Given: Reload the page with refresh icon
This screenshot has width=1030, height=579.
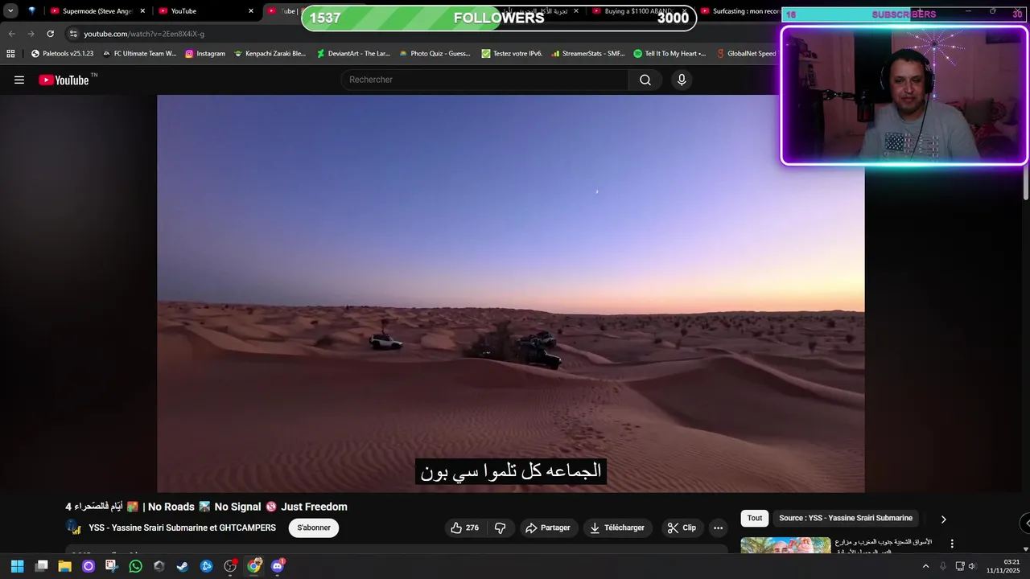Looking at the screenshot, I should point(50,34).
